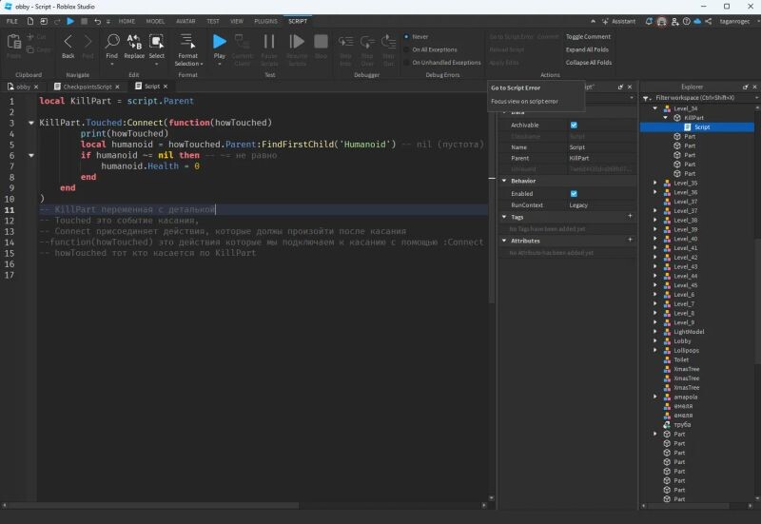This screenshot has width=761, height=524.
Task: Click the Replace tool icon
Action: (134, 44)
